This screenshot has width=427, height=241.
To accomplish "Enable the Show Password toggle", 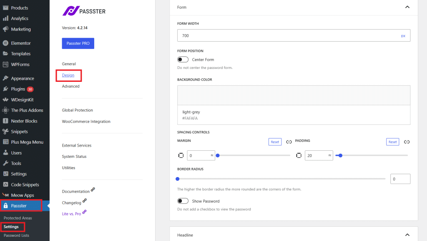I will pos(183,201).
